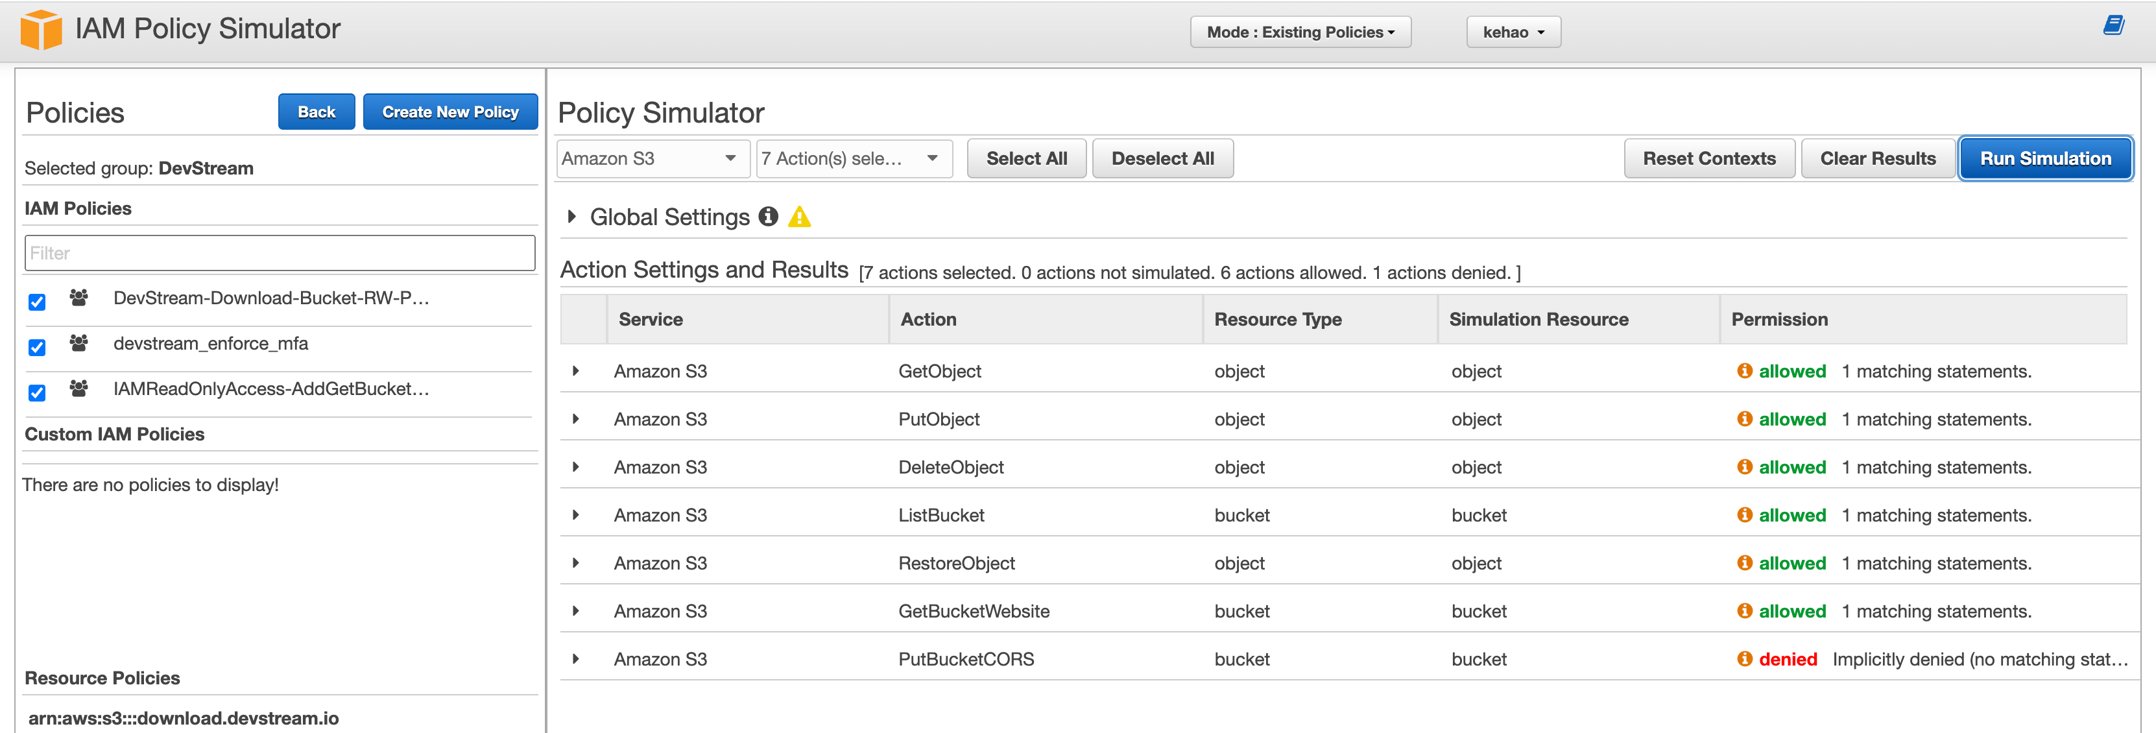Open the Mode: Existing Policies menu
Image resolution: width=2156 pixels, height=733 pixels.
1300,32
